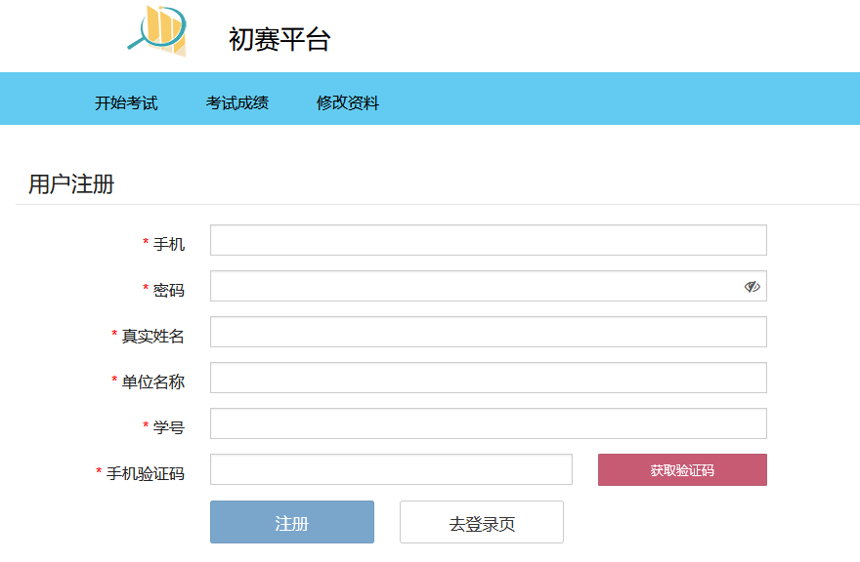Click the 手机验证码 field label
Screen dimensions: 860x562
146,473
